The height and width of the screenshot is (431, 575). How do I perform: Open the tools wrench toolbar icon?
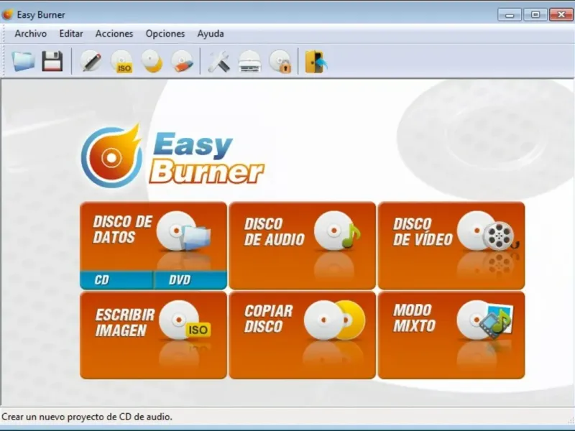219,61
